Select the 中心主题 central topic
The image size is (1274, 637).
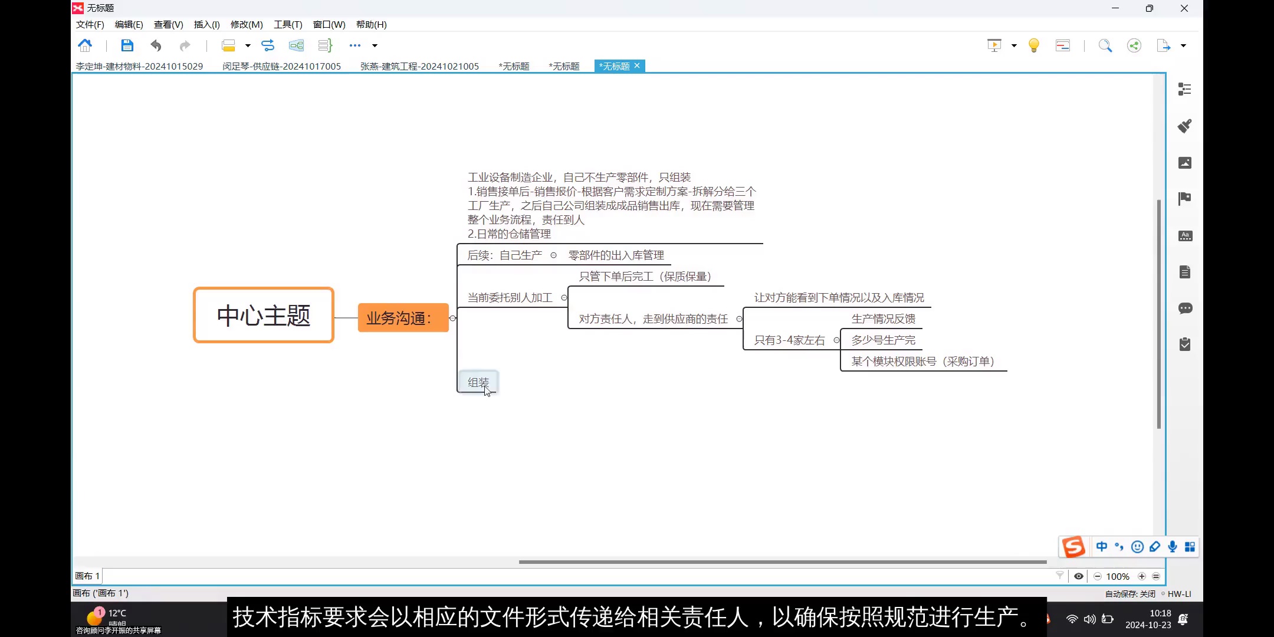coord(263,316)
